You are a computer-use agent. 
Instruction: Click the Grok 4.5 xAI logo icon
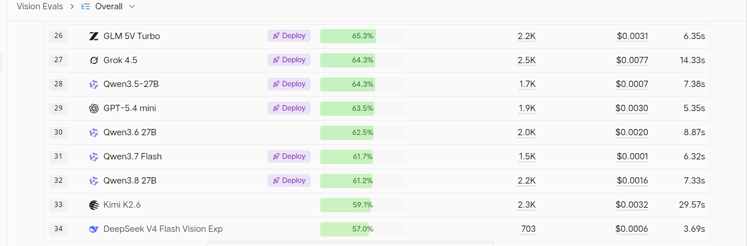94,60
